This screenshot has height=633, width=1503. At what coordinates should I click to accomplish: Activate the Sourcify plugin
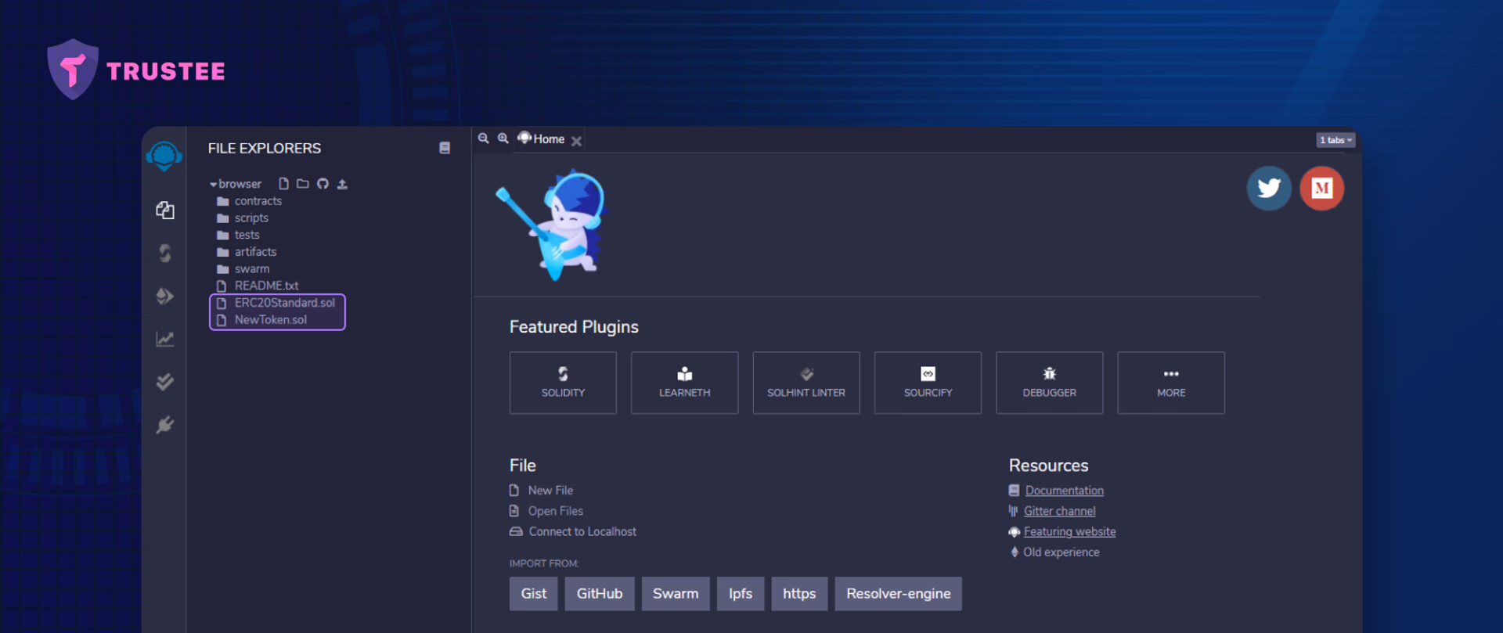tap(928, 383)
